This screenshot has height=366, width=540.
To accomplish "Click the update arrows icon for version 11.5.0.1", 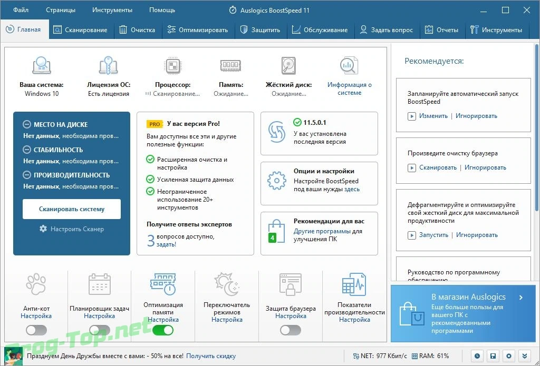I will click(277, 132).
